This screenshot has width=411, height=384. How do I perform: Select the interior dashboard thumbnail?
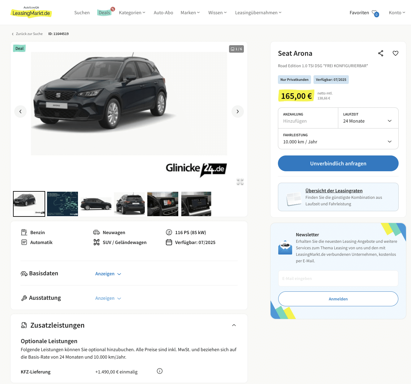tap(163, 204)
